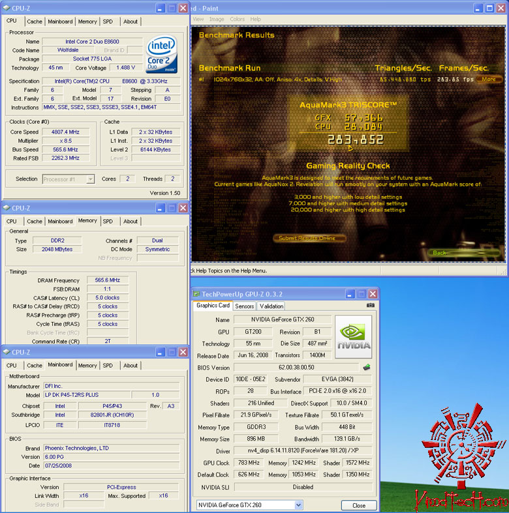Click the bottom CPU-Z window title icon
Image resolution: width=509 pixels, height=513 pixels.
[x=7, y=352]
